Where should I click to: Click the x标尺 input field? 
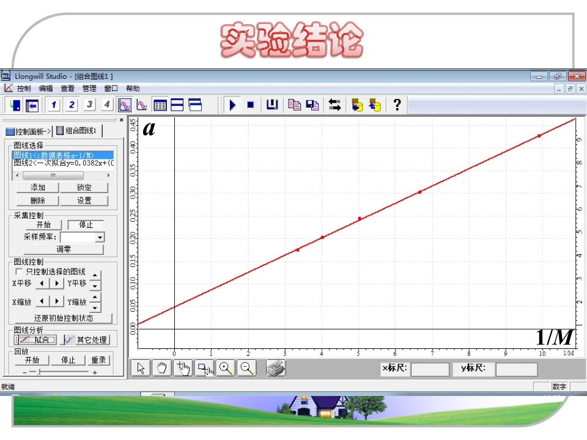point(429,369)
